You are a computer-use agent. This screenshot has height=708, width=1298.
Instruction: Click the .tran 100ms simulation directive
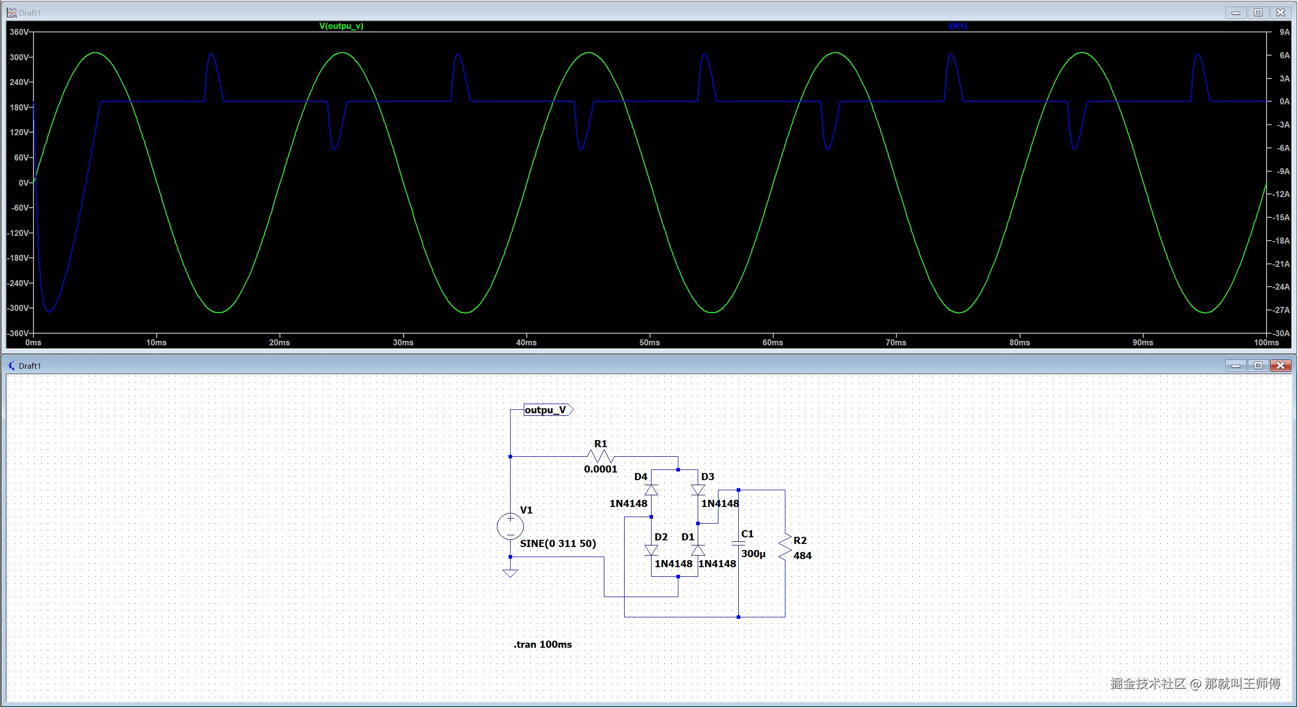point(543,644)
